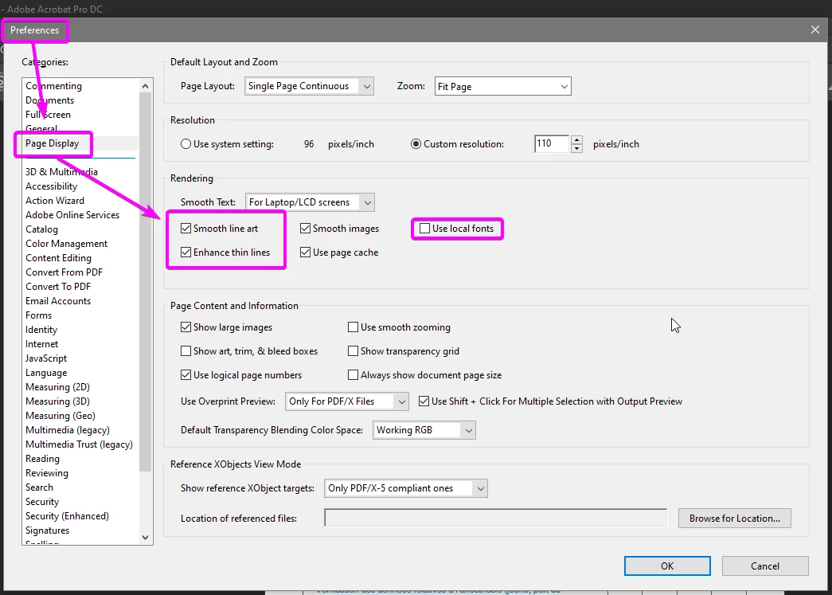Viewport: 832px width, 595px height.
Task: Open Use Overprint Preview dropdown
Action: pyautogui.click(x=346, y=401)
